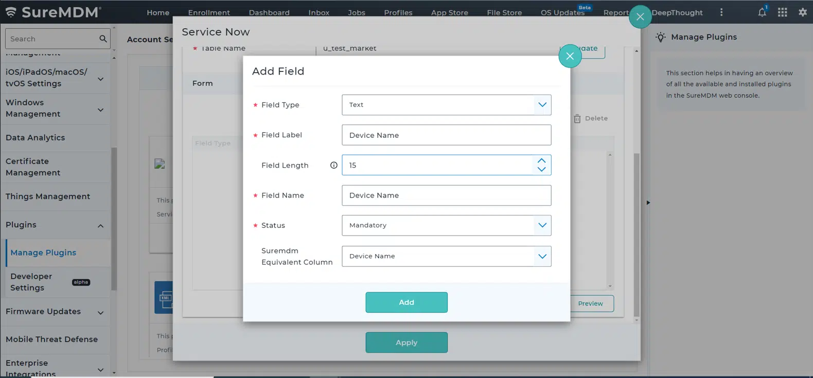This screenshot has height=378, width=813.
Task: Open the Profiles tab
Action: [398, 12]
